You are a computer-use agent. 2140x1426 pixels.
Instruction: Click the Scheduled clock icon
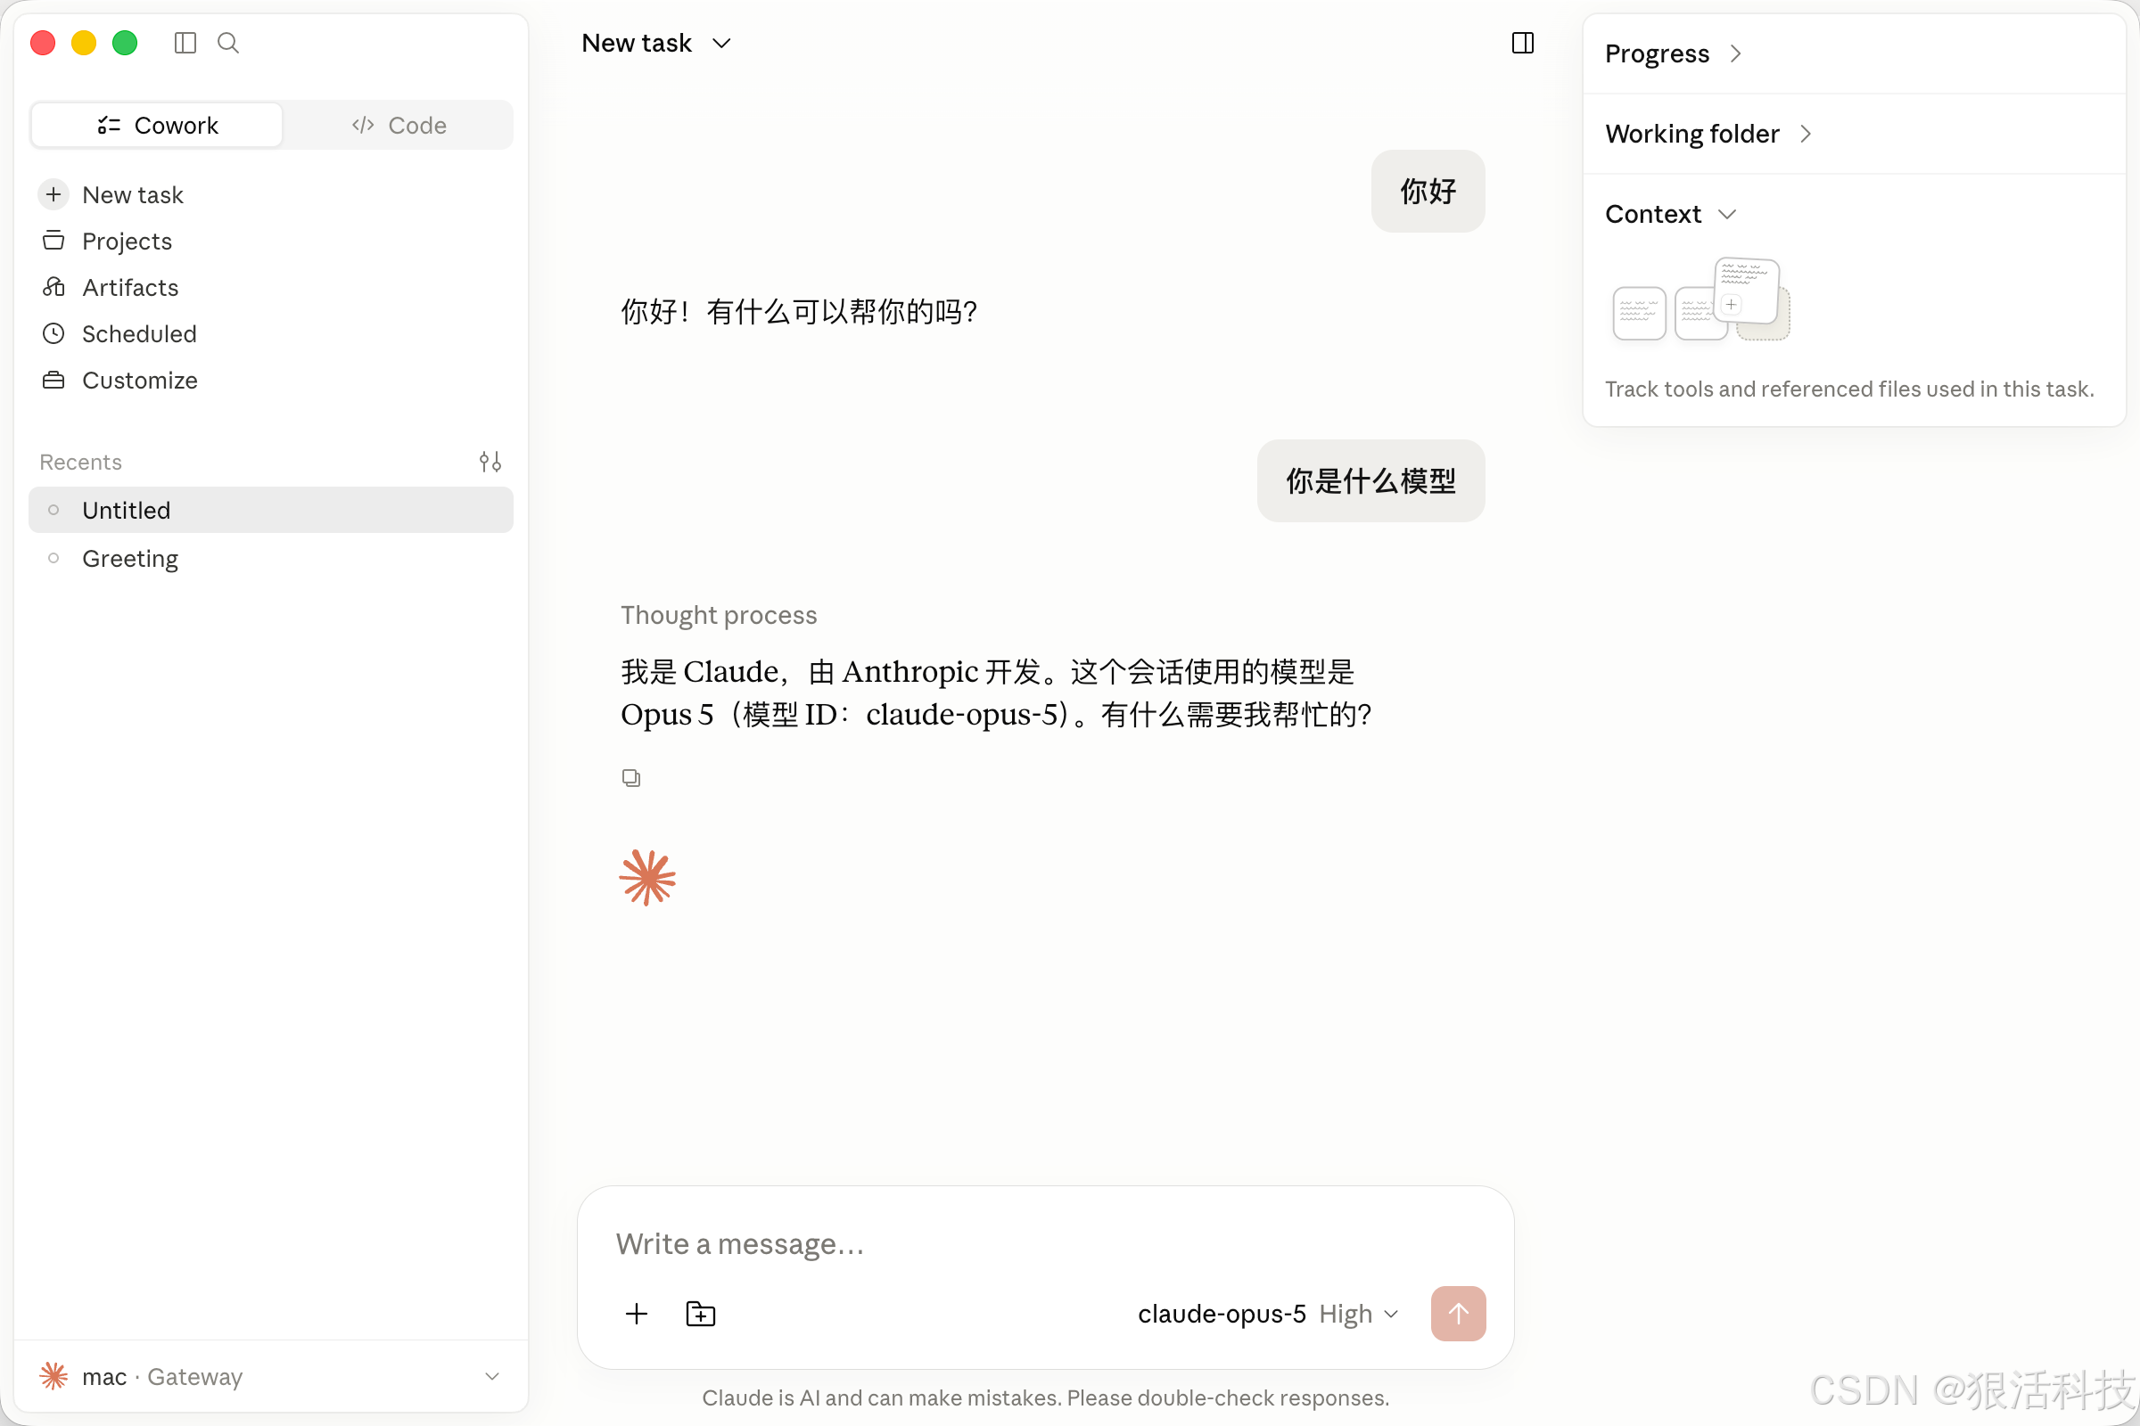(x=53, y=332)
